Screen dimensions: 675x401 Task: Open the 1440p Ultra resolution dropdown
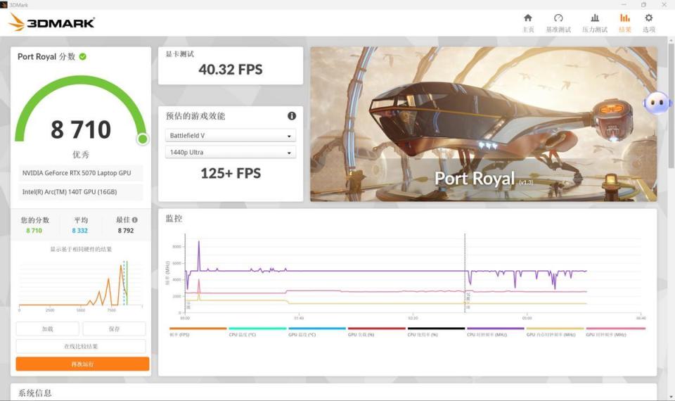tap(231, 152)
